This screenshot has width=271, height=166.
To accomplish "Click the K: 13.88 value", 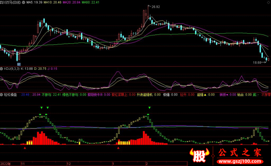I will 27,69.
